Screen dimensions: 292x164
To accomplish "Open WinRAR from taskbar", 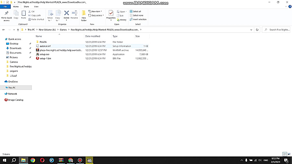I will (x=61, y=160).
